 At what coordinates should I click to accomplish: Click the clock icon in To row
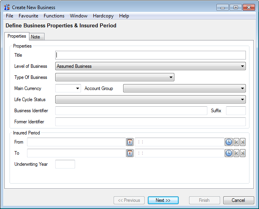pos(229,153)
